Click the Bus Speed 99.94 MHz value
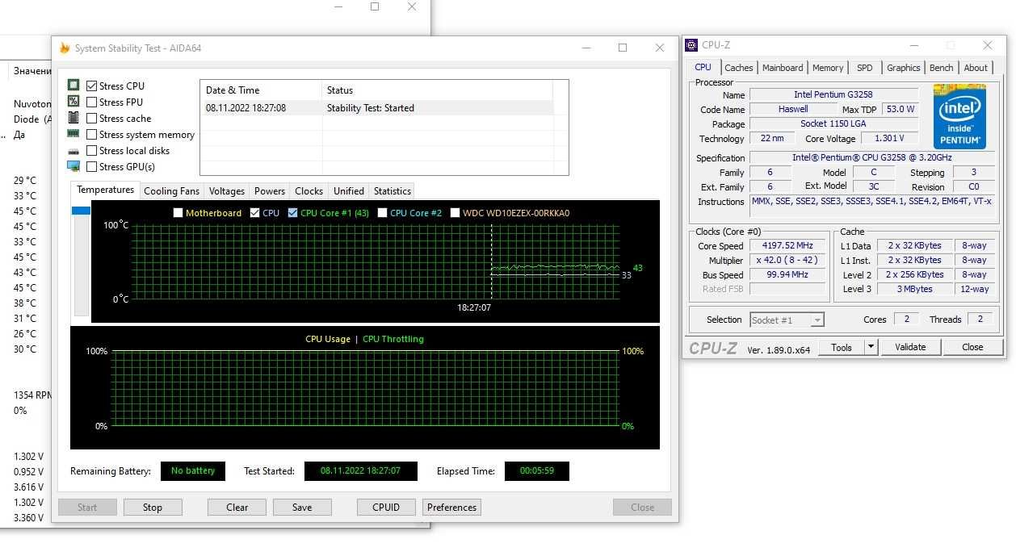Screen dimensions: 1016x560 point(787,275)
